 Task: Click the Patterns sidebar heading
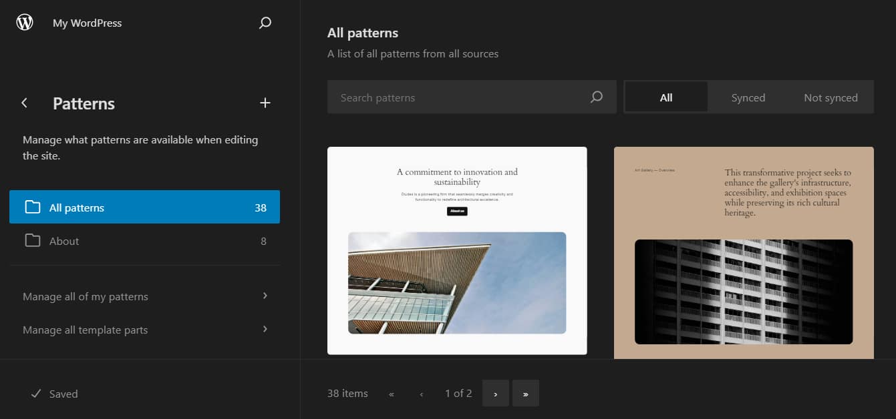click(84, 103)
